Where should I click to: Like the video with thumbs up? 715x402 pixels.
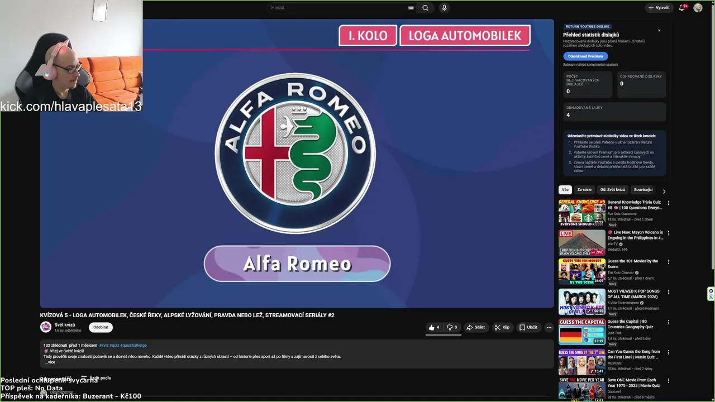click(434, 327)
